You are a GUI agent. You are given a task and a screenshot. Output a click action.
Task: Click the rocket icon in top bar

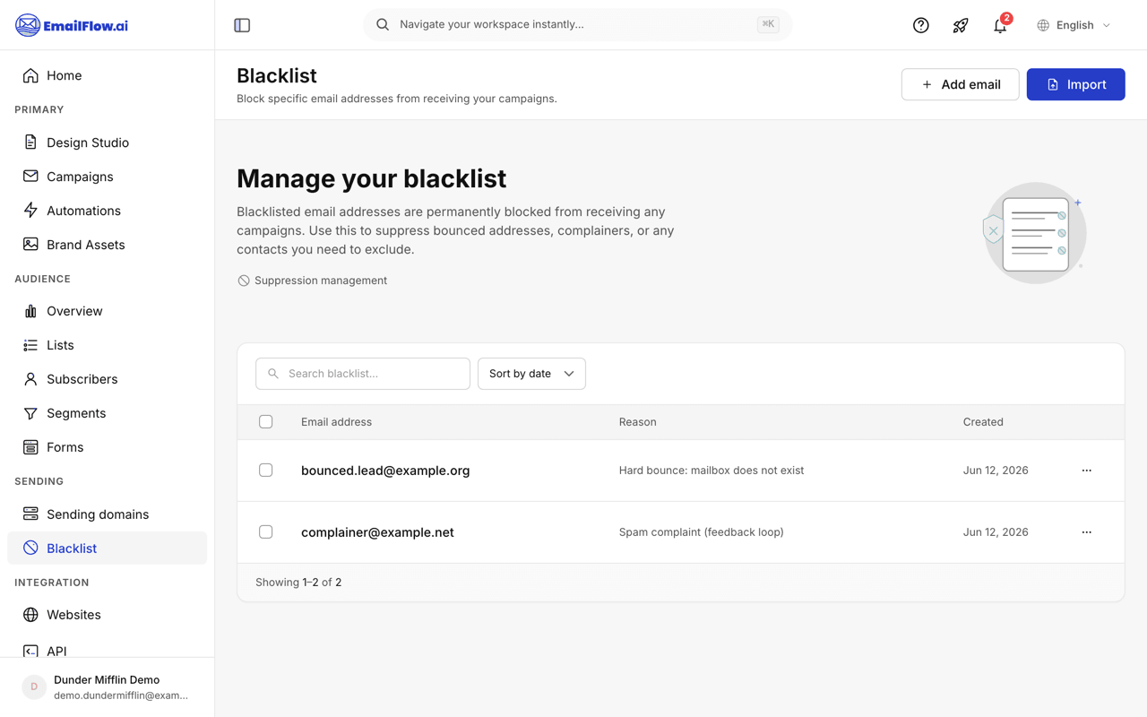961,25
